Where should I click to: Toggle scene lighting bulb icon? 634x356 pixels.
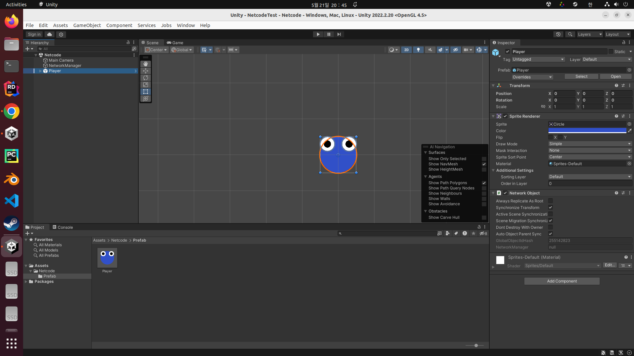[418, 50]
